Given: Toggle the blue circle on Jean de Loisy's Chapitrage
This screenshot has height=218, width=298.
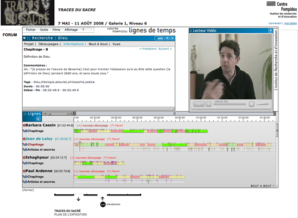Looking at the screenshot, I should [26, 145].
